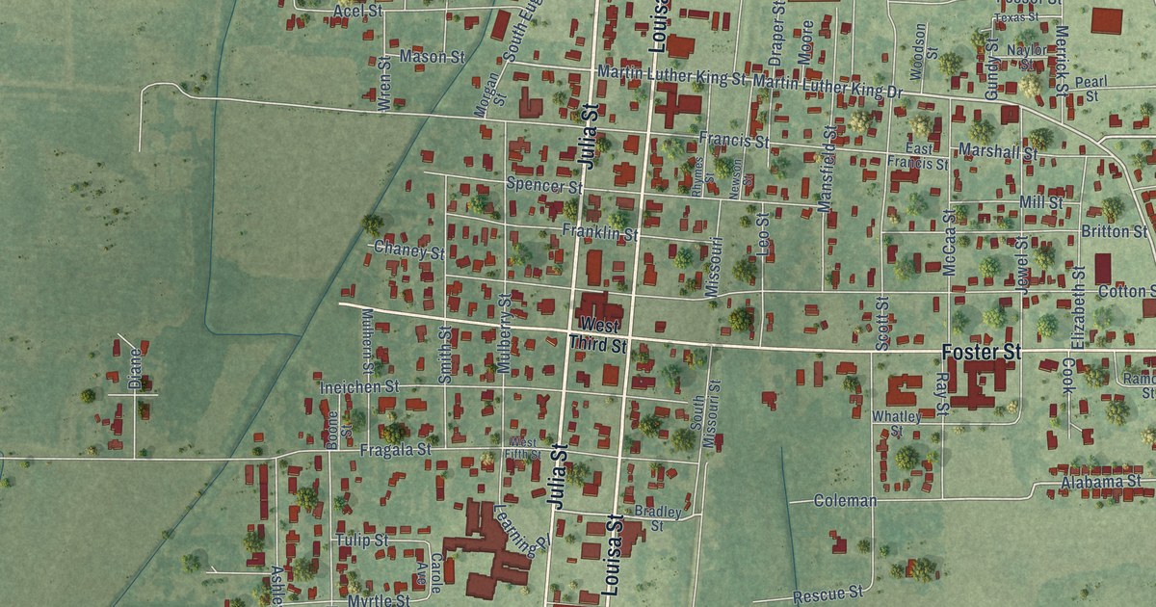Select the Myrtle St label
This screenshot has height=607, width=1156.
378,599
